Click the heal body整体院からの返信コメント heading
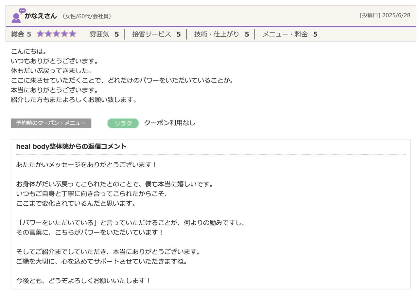 click(71, 147)
